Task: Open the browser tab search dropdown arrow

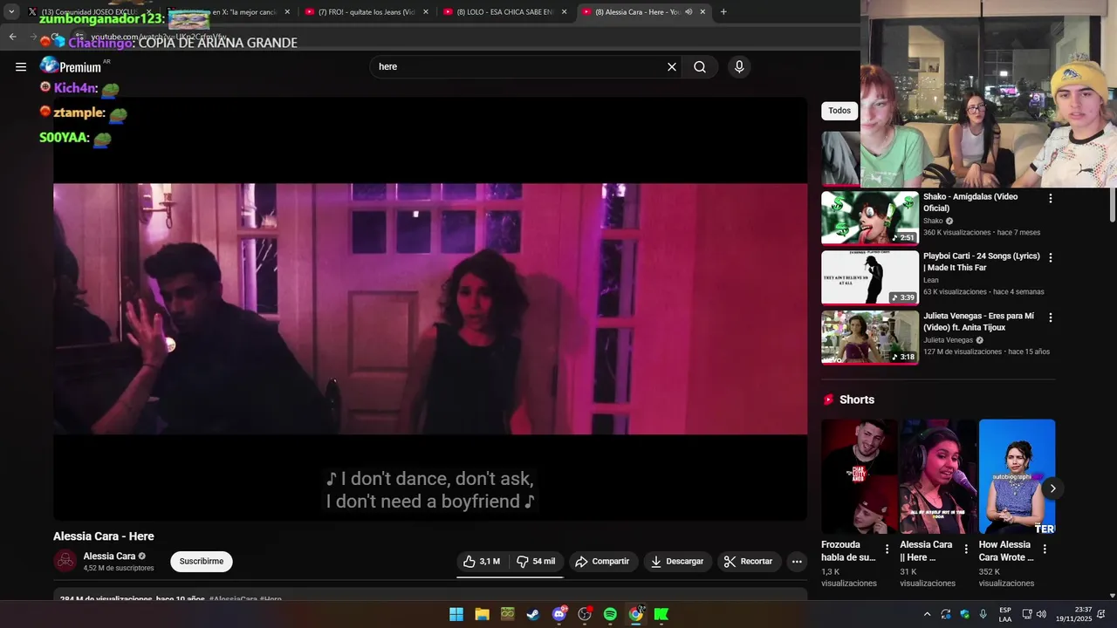Action: (x=11, y=12)
